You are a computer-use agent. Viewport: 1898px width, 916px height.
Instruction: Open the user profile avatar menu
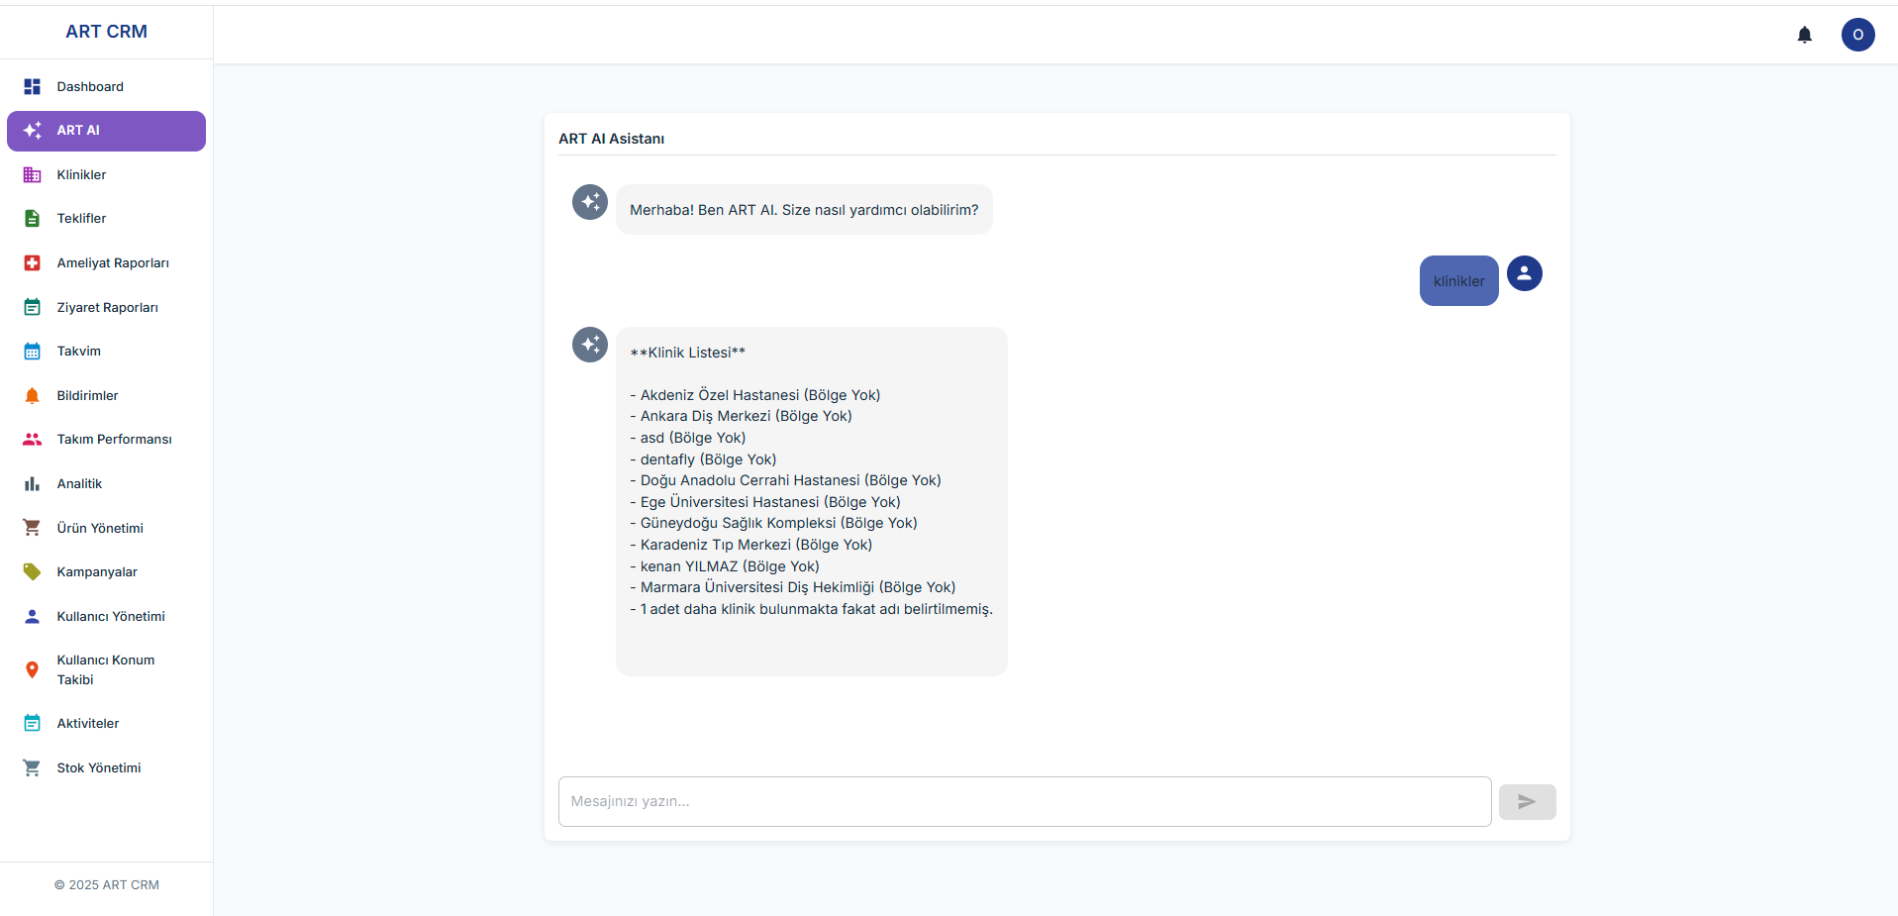coord(1857,35)
